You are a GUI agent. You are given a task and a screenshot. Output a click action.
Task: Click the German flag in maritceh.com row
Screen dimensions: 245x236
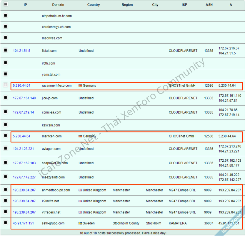(x=80, y=136)
